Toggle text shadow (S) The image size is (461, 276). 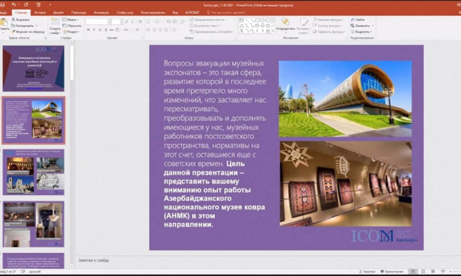coord(106,30)
